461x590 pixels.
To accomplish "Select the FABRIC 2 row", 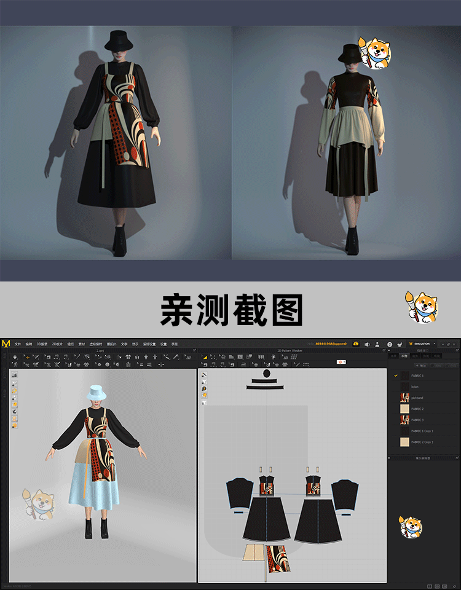I will (x=425, y=409).
